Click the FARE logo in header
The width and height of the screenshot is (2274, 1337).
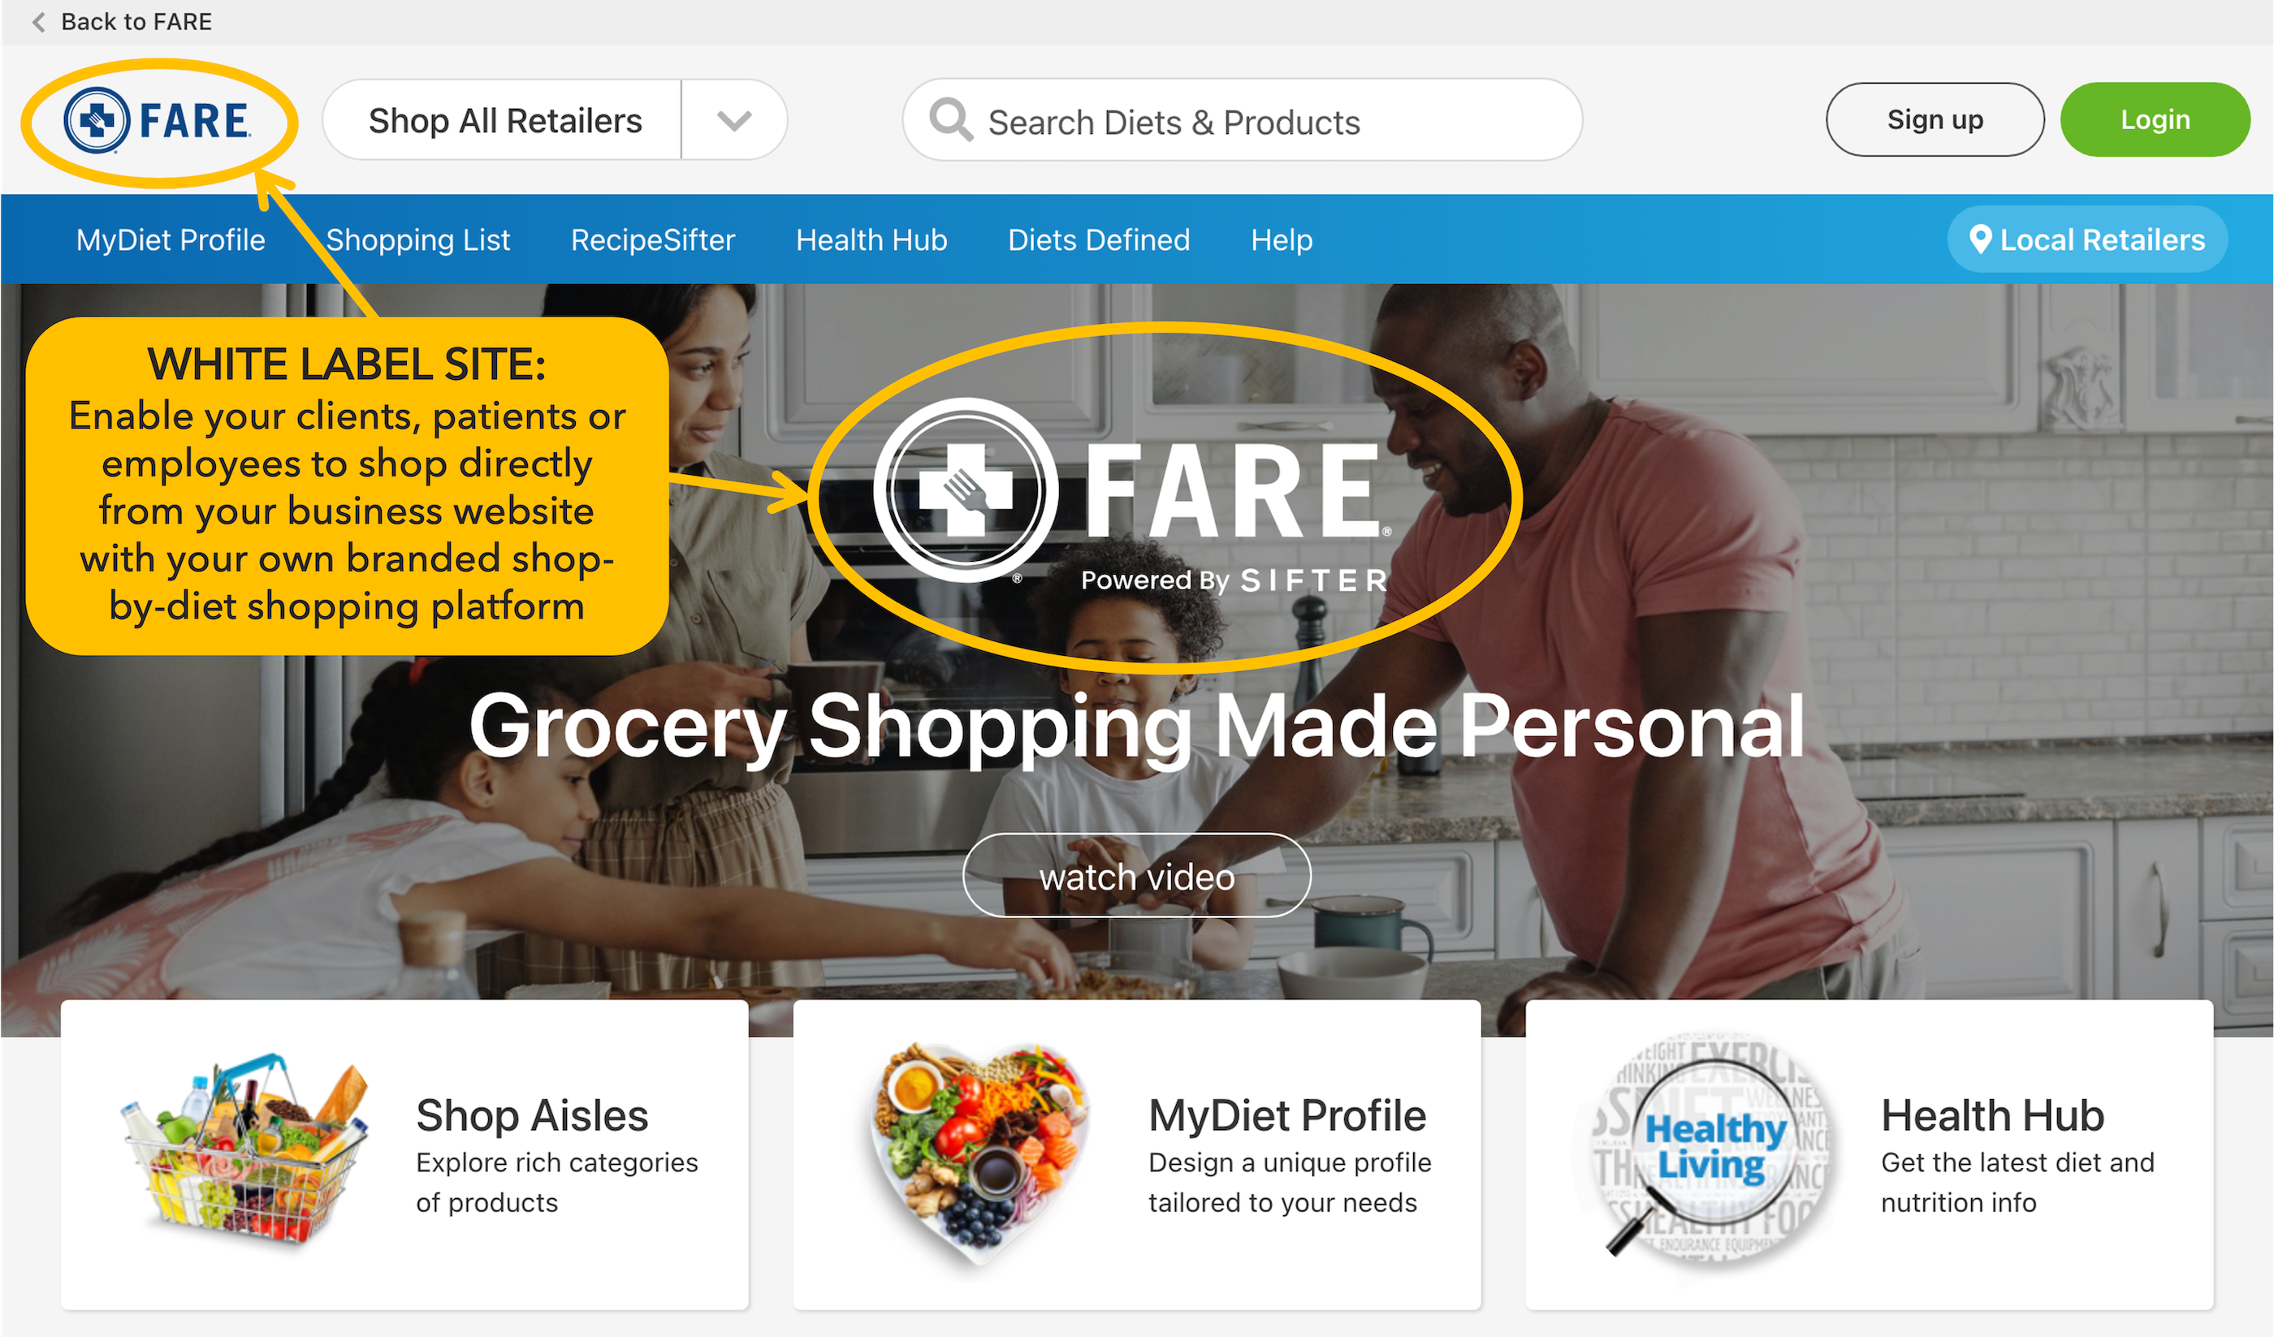pos(157,120)
